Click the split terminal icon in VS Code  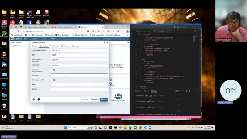click(x=186, y=91)
